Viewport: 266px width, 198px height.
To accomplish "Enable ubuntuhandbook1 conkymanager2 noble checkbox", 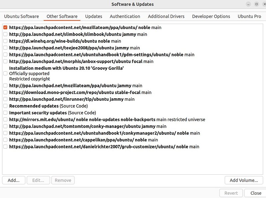I will 5,133.
